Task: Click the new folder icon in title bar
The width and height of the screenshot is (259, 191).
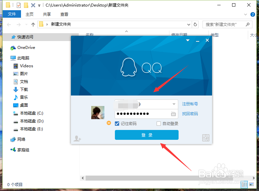Action: pos(26,5)
